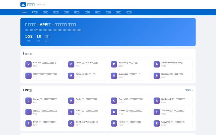Click the V icon of the VS Code card

pyautogui.click(x=28, y=64)
